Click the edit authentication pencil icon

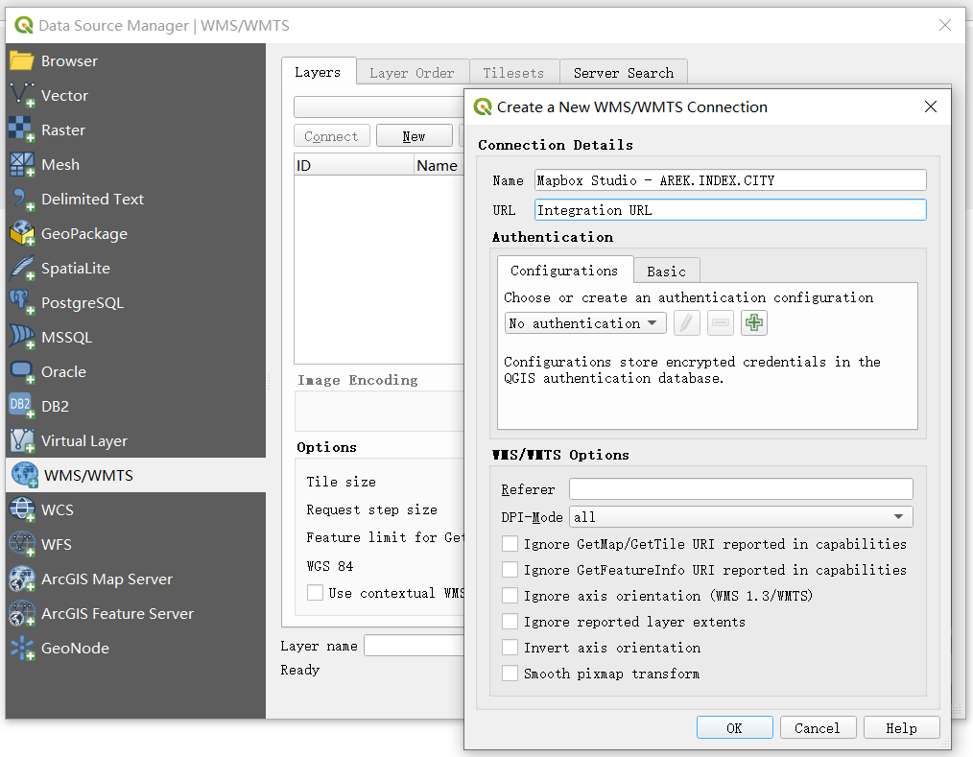[x=686, y=323]
